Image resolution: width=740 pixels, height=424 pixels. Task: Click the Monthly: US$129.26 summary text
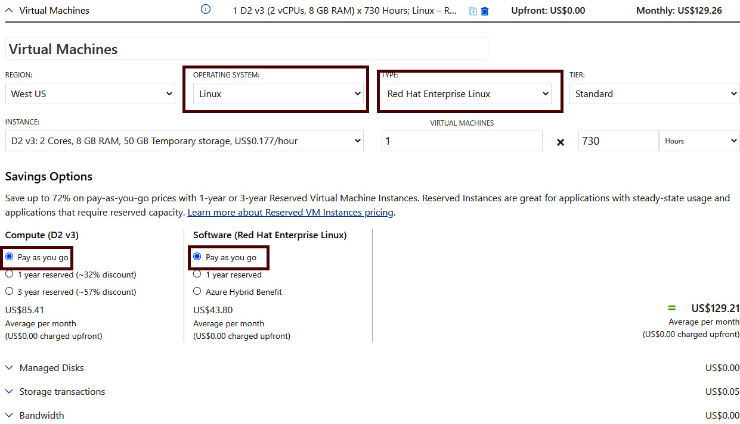(x=679, y=10)
